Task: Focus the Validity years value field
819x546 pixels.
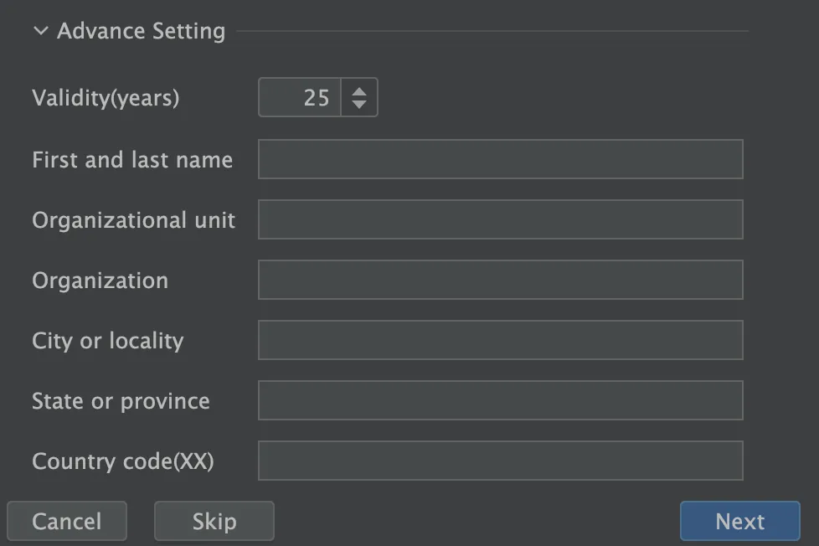Action: (x=300, y=98)
